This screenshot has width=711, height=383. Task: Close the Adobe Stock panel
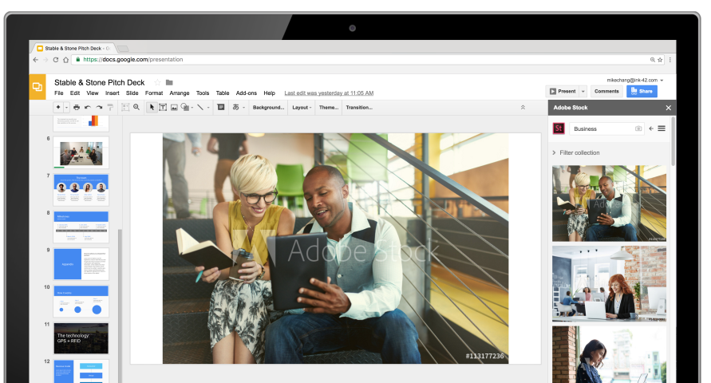668,108
